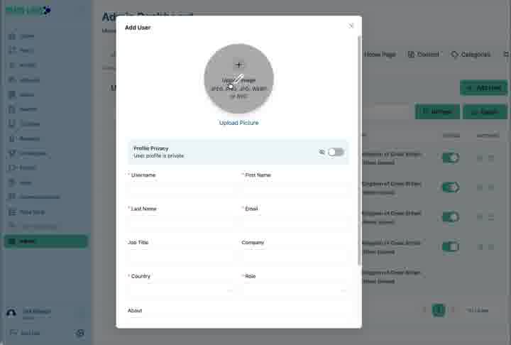Focus the Last Name input field

point(182,223)
